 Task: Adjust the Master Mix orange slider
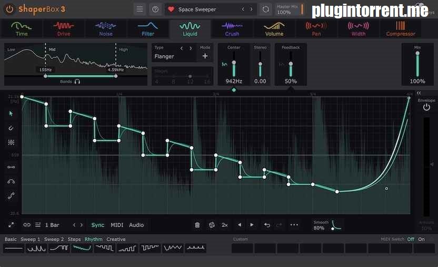(302, 9)
